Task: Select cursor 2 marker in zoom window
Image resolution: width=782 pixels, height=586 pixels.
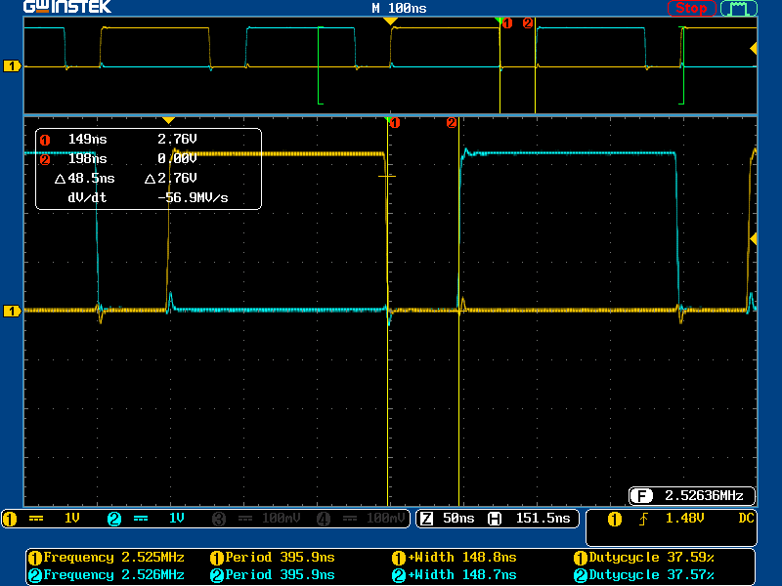Action: coord(452,123)
